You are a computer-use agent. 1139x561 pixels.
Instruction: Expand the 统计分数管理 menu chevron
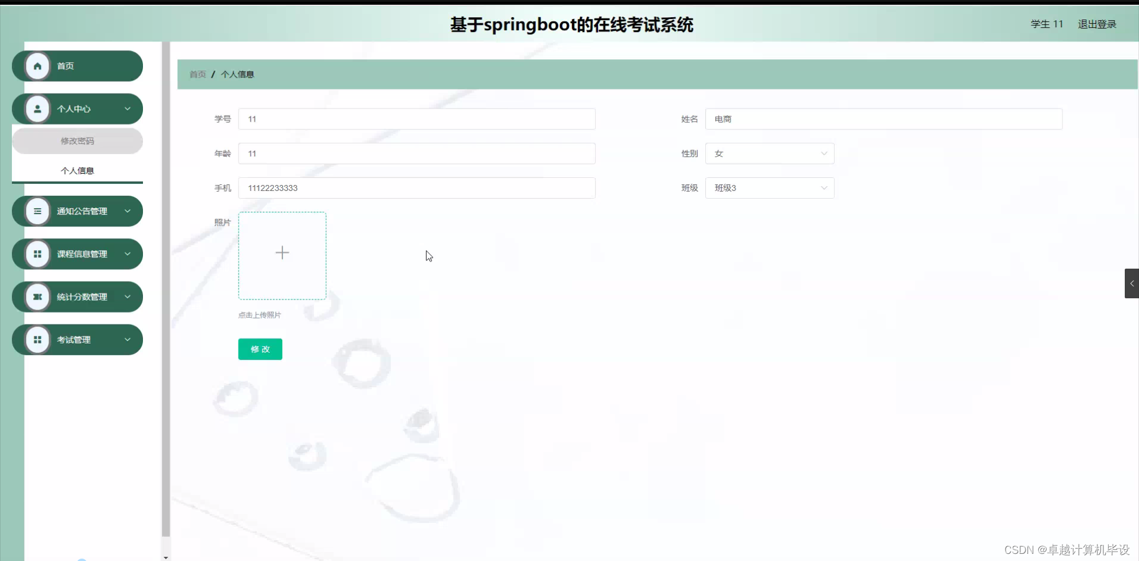[x=128, y=297]
